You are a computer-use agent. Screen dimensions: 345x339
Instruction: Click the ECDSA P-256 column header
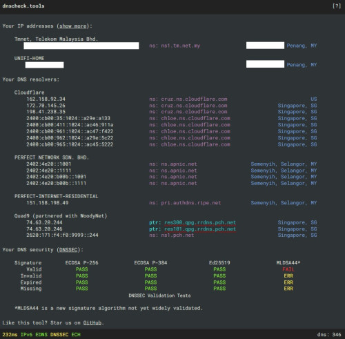pos(81,262)
